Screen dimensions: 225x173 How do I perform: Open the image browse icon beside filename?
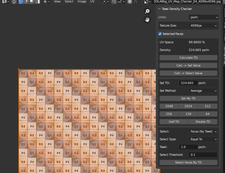coord(147,2)
